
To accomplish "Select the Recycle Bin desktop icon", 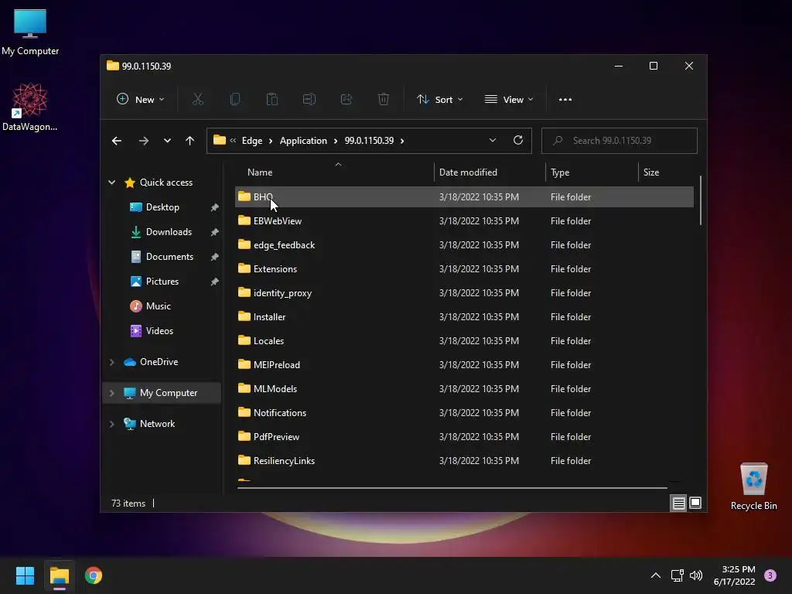I will (x=753, y=486).
